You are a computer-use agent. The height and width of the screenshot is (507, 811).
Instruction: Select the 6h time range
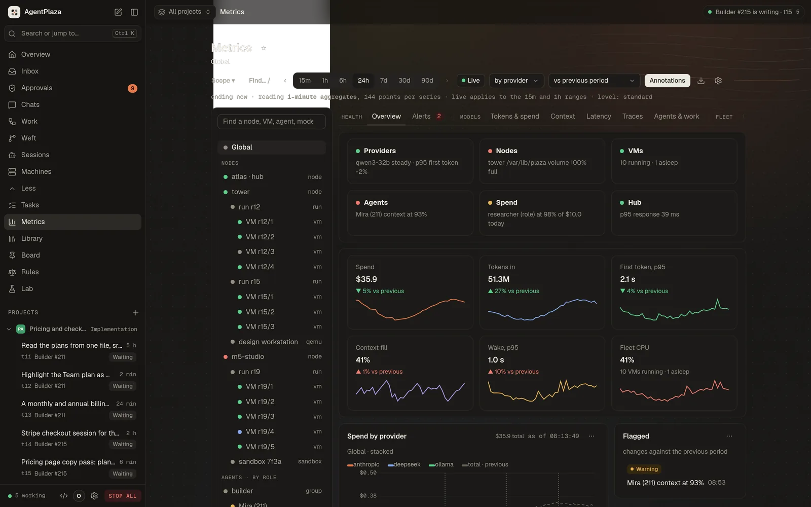click(343, 81)
